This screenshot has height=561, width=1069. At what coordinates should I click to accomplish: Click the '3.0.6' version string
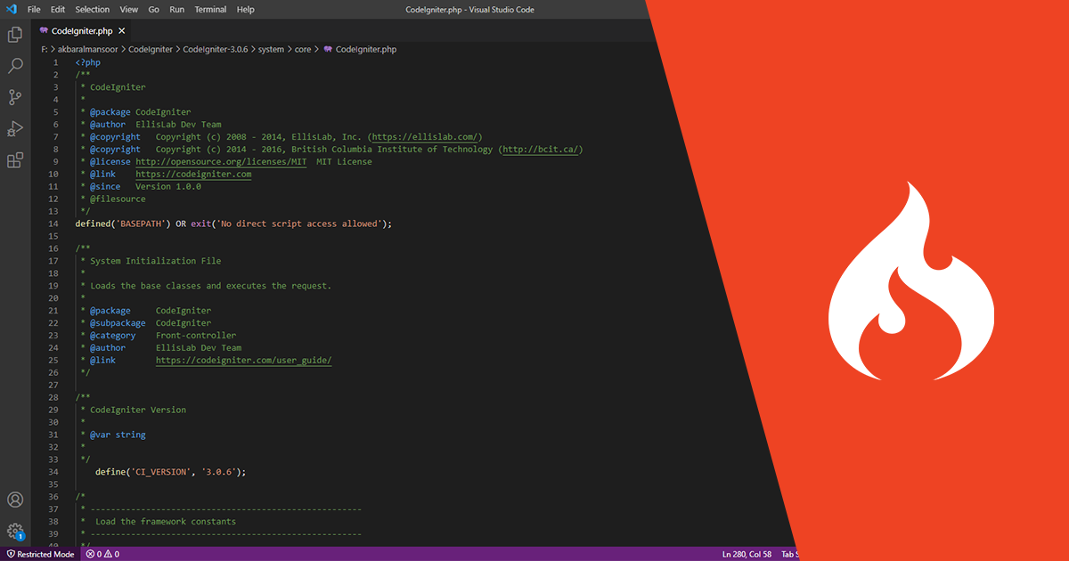point(217,472)
